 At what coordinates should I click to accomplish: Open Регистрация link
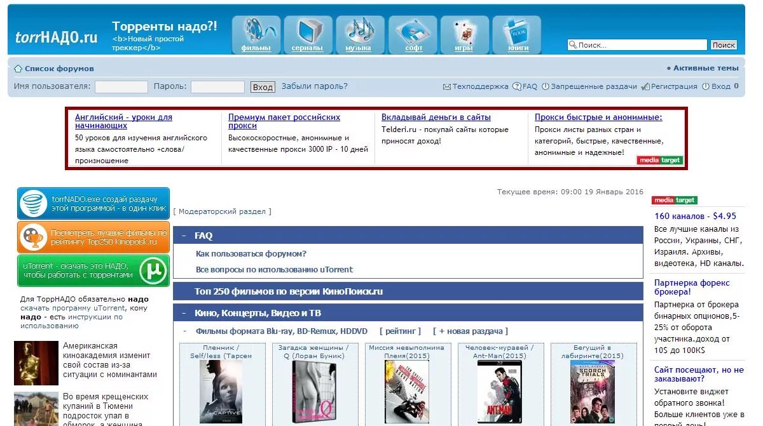674,86
